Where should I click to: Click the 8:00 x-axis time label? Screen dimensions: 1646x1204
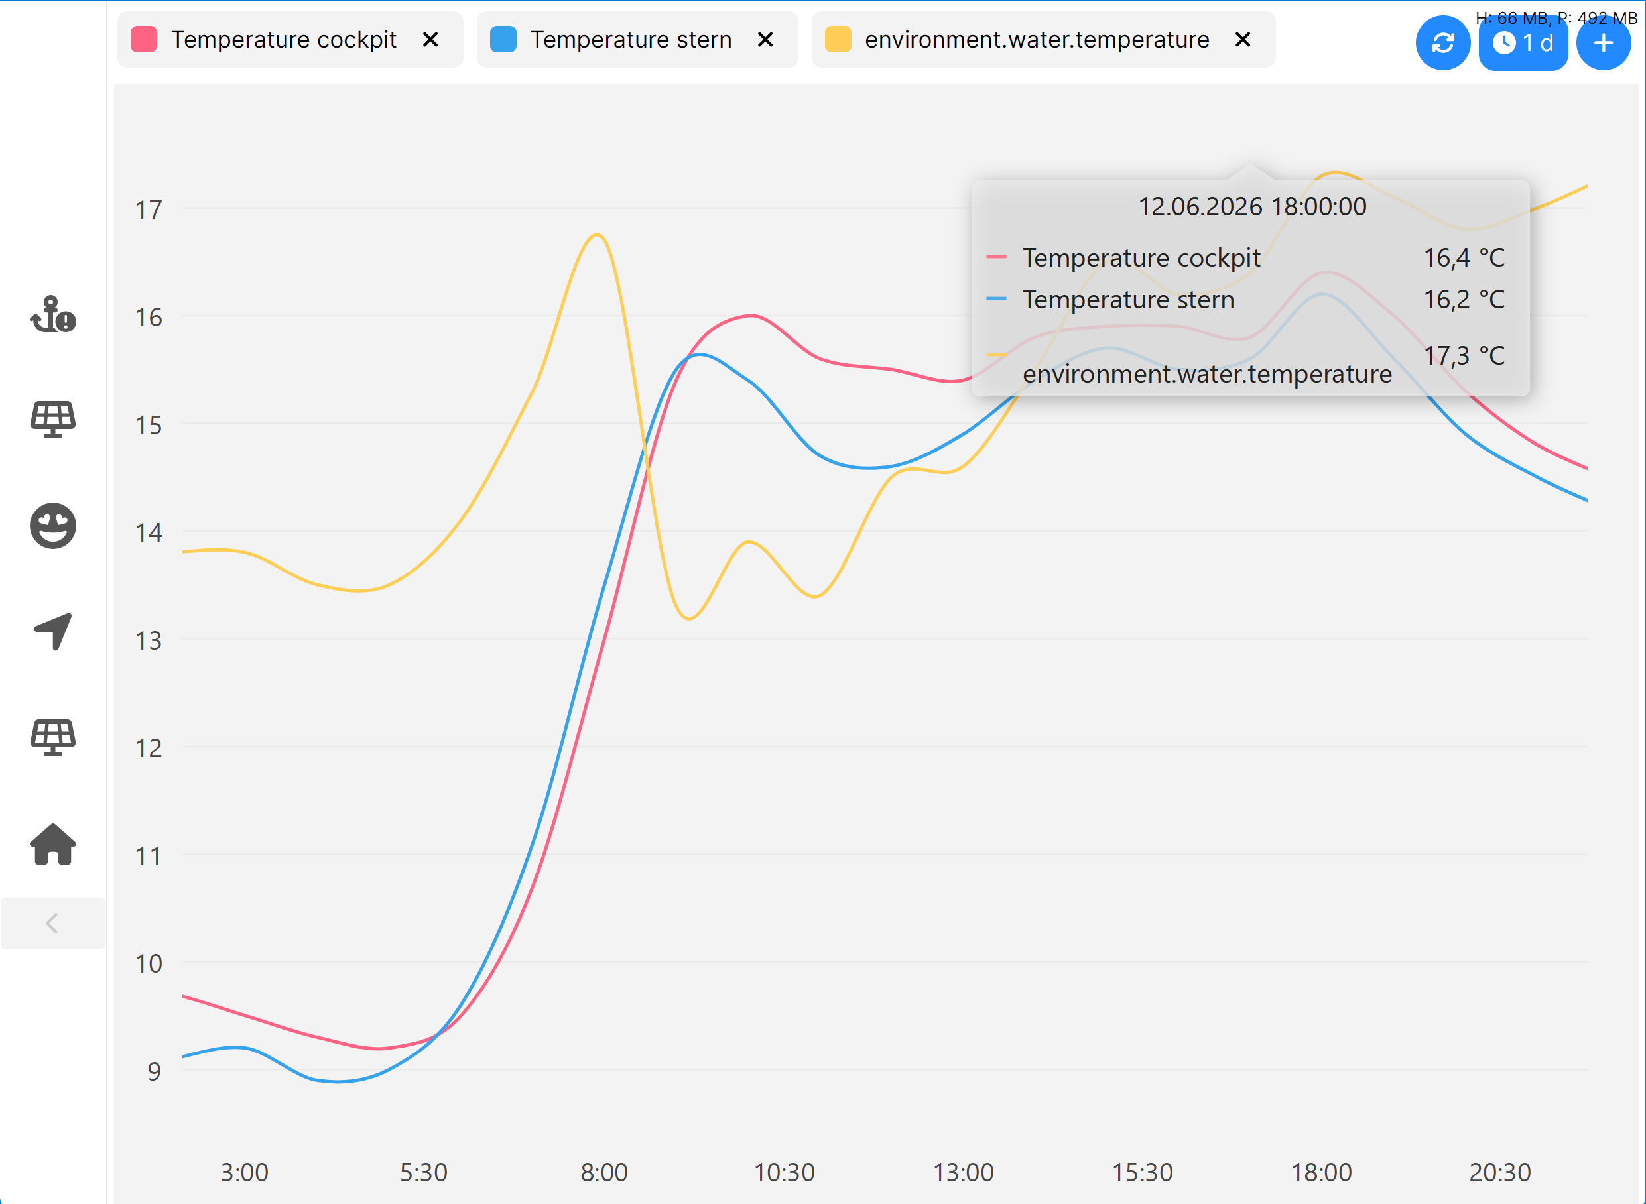603,1172
